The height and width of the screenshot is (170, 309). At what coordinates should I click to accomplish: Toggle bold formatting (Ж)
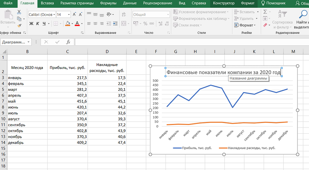[31, 24]
